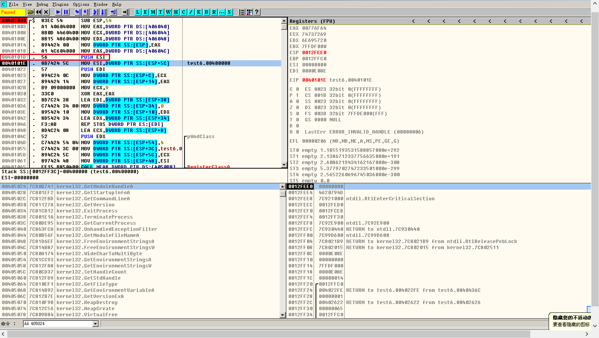This screenshot has width=599, height=338.
Task: Select the XOR EAX,EAX instruction row
Action: pyautogui.click(x=141, y=94)
